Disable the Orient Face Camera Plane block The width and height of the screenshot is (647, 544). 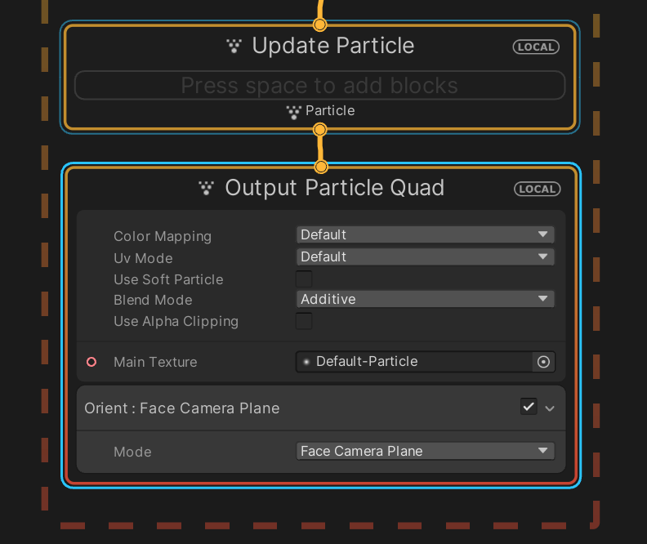[x=529, y=407]
